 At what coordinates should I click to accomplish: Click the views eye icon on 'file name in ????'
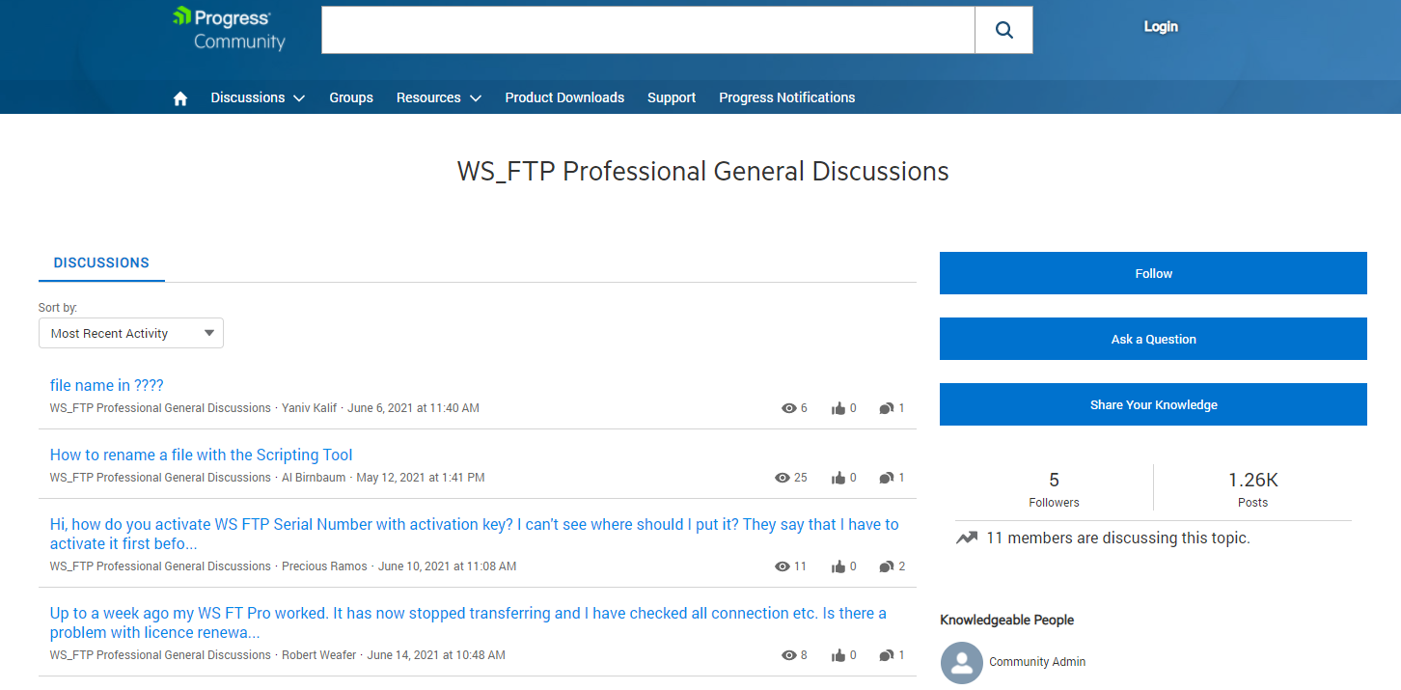(x=786, y=407)
